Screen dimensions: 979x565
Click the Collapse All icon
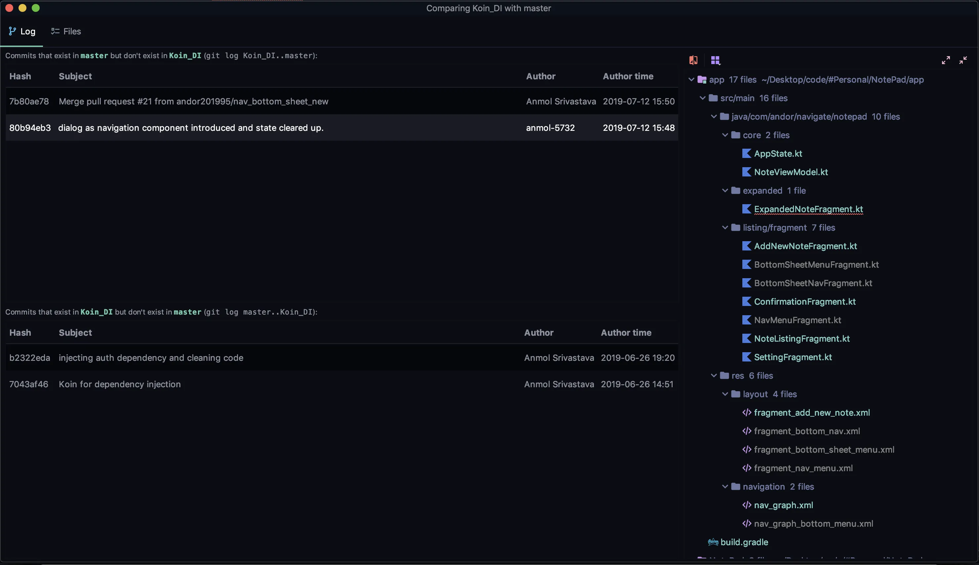coord(963,60)
